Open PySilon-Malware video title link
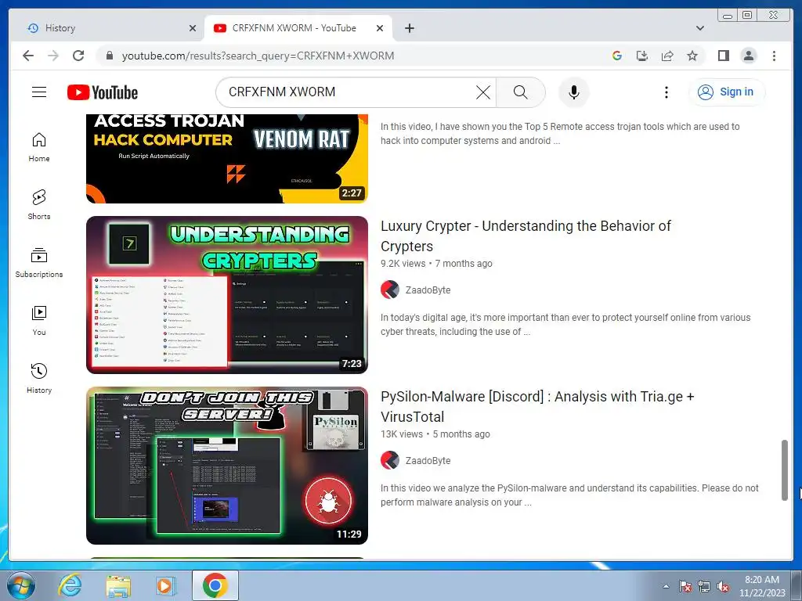The image size is (802, 601). 537,407
